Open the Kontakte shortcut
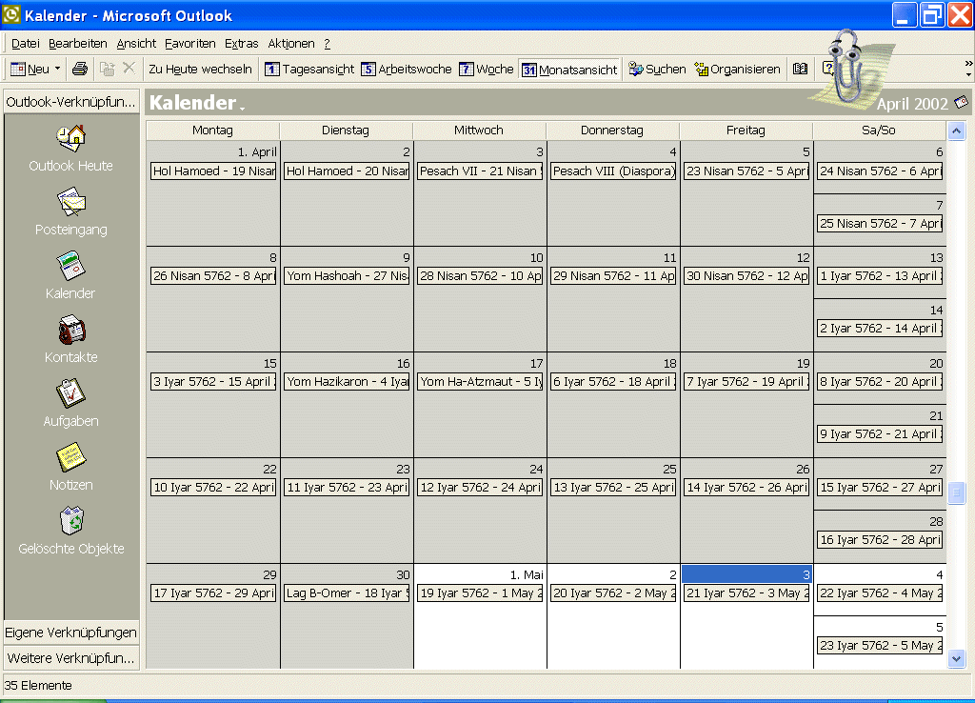 pyautogui.click(x=70, y=340)
